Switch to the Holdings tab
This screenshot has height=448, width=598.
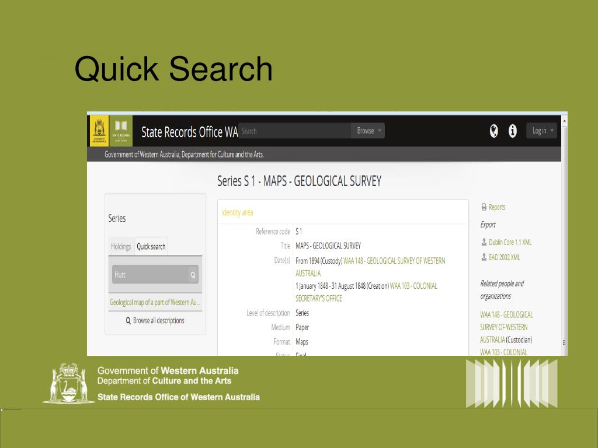(x=121, y=247)
